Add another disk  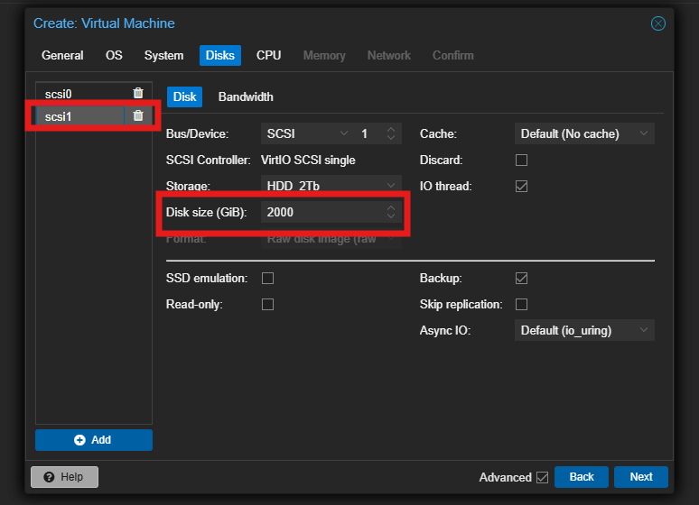coord(94,440)
